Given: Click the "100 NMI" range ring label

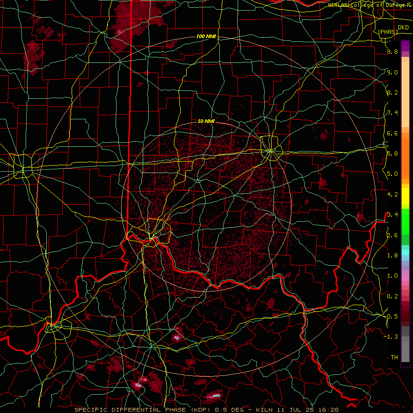Looking at the screenshot, I should (206, 36).
